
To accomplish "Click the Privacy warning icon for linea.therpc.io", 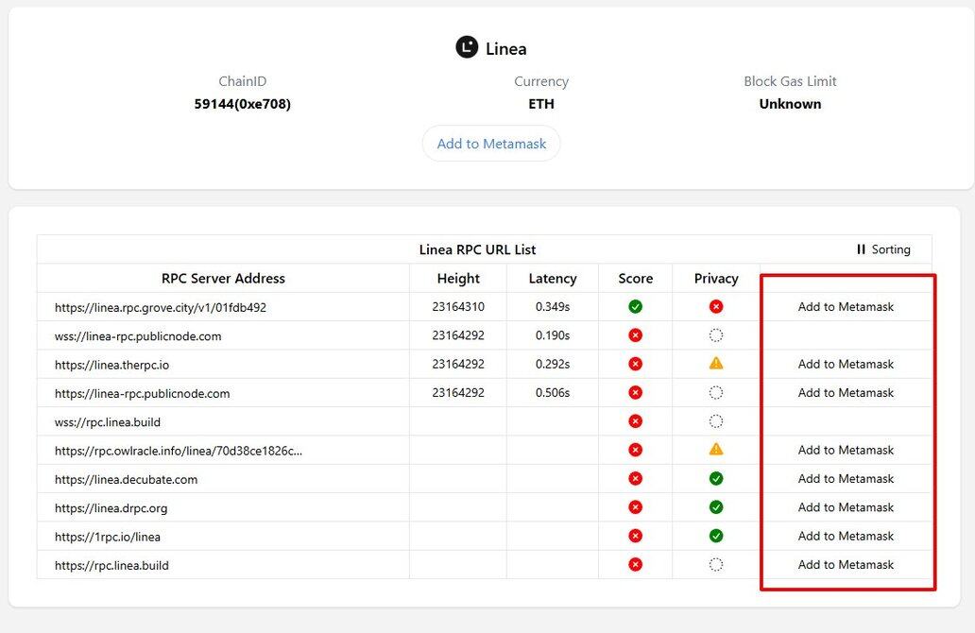I will [x=716, y=363].
